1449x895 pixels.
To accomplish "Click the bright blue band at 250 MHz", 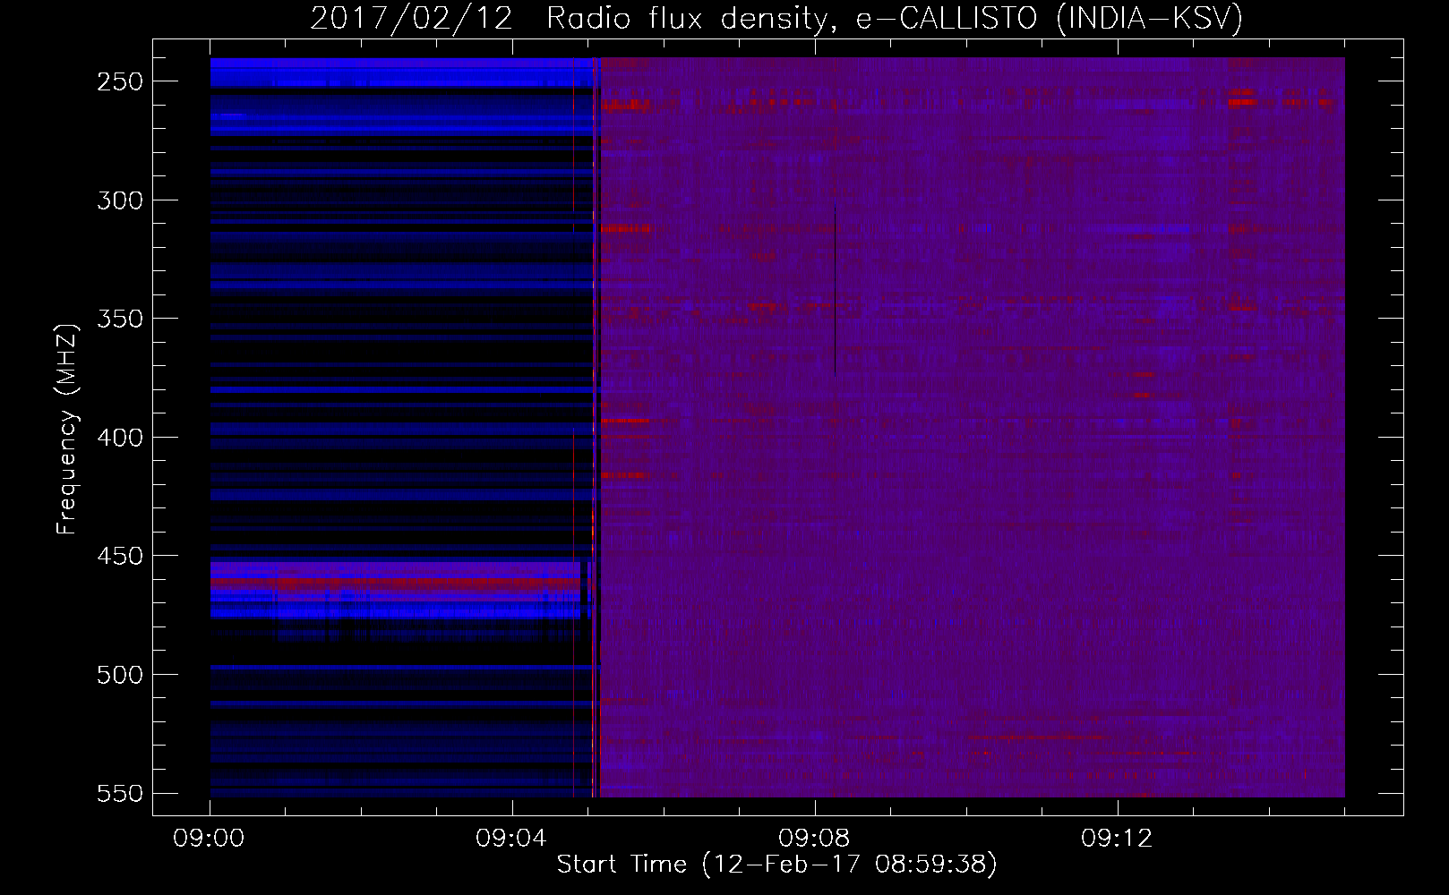I will [x=403, y=73].
